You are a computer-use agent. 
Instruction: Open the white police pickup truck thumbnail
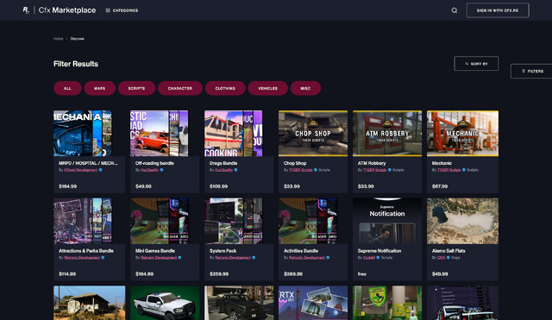coord(165,303)
